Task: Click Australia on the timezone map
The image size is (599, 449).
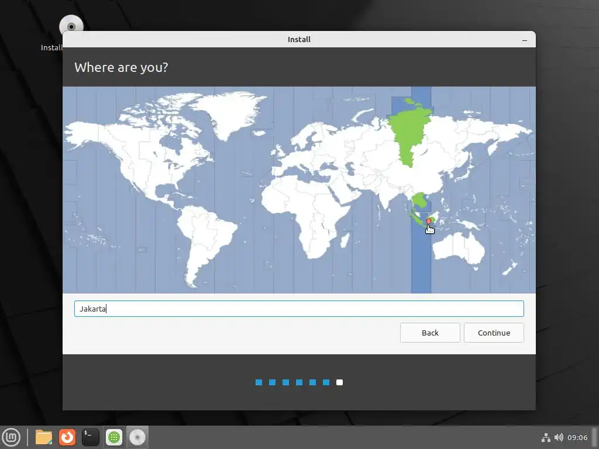Action: coord(457,247)
